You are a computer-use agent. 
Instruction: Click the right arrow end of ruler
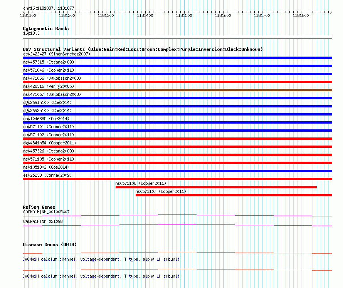point(331,12)
